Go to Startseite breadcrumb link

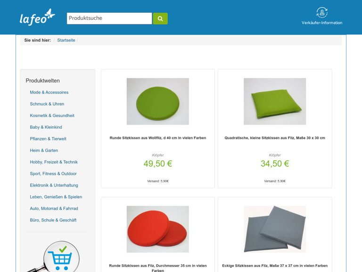point(66,40)
